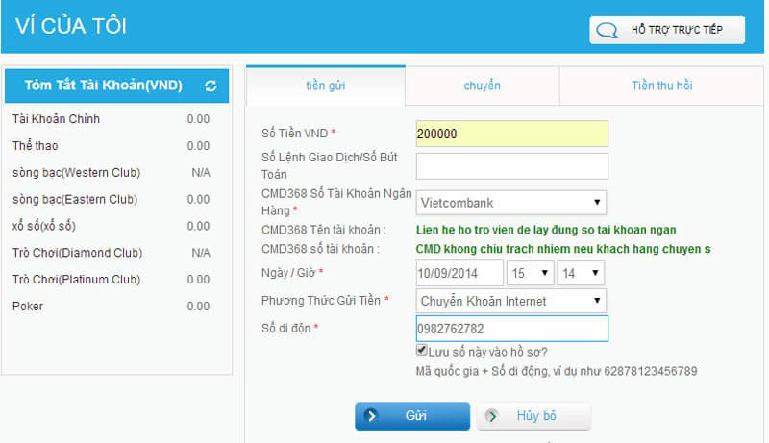
Task: Click the Thể thao balance row
Action: 111,146
